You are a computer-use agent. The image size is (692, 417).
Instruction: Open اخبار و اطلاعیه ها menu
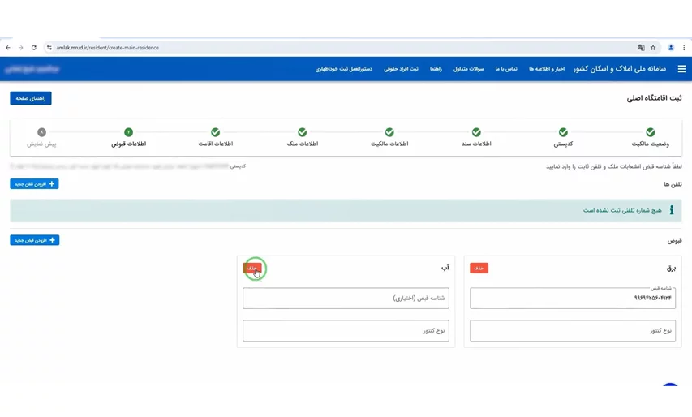pos(547,69)
